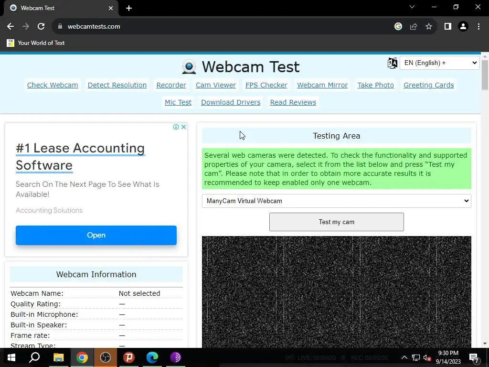Click the blue Open ad button
Screen dimensions: 489x367
point(96,235)
